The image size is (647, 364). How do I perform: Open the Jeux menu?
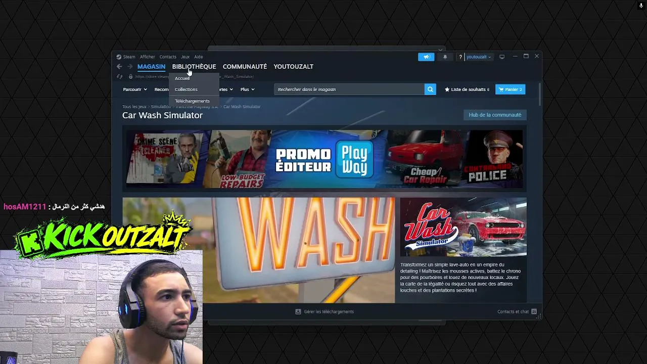tap(185, 57)
